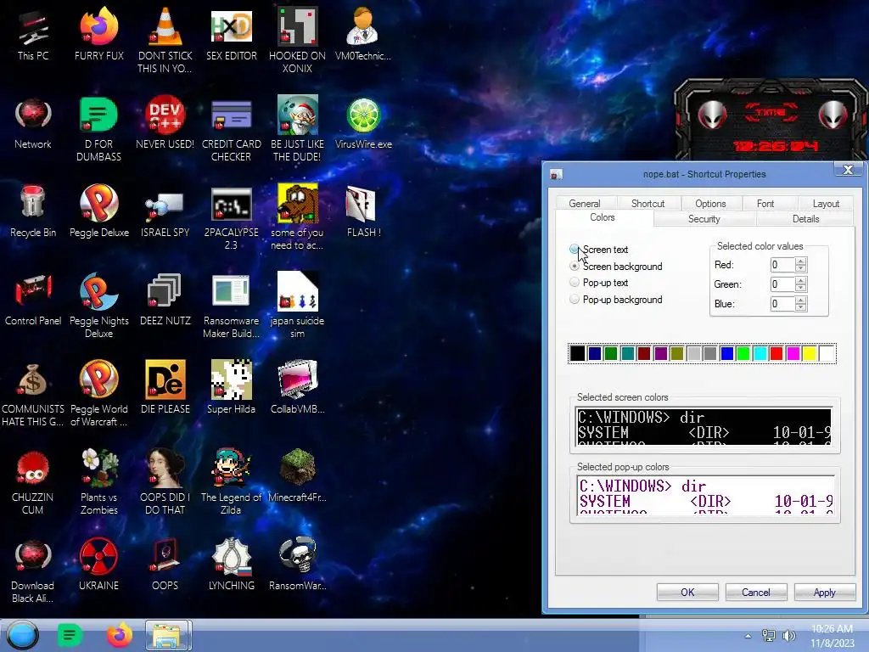Click the Red value input field
The image size is (869, 652).
click(782, 265)
